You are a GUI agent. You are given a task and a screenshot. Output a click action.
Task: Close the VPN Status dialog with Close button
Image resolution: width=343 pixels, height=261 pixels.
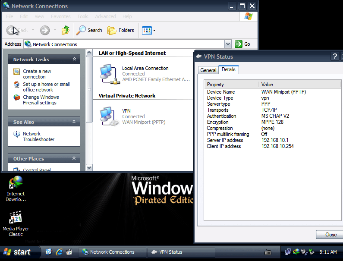click(x=330, y=235)
